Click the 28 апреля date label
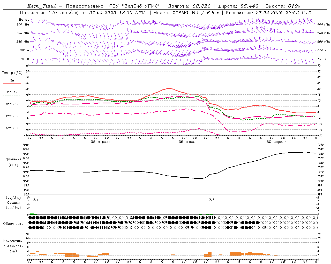The height and width of the screenshot is (264, 331). click(101, 142)
